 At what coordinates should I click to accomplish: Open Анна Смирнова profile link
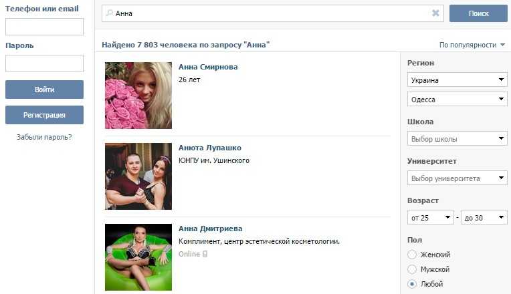click(x=208, y=67)
